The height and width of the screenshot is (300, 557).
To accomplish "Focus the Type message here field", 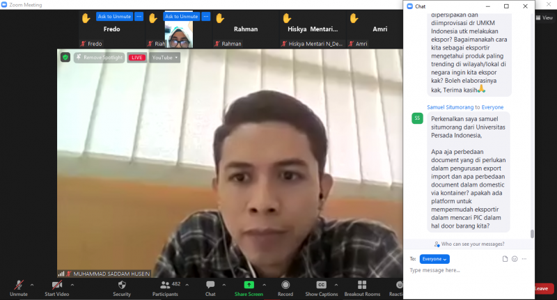I will point(469,271).
